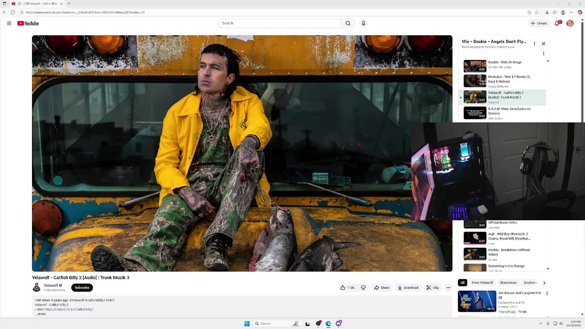
Task: Expand description with ...more
Action: 40,314
